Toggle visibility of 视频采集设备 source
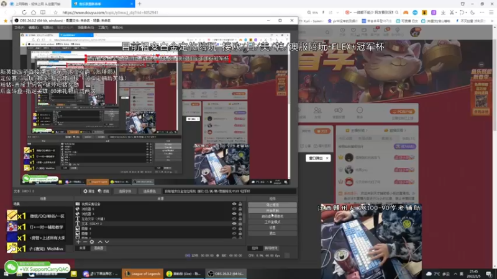The width and height of the screenshot is (497, 279). pyautogui.click(x=234, y=204)
